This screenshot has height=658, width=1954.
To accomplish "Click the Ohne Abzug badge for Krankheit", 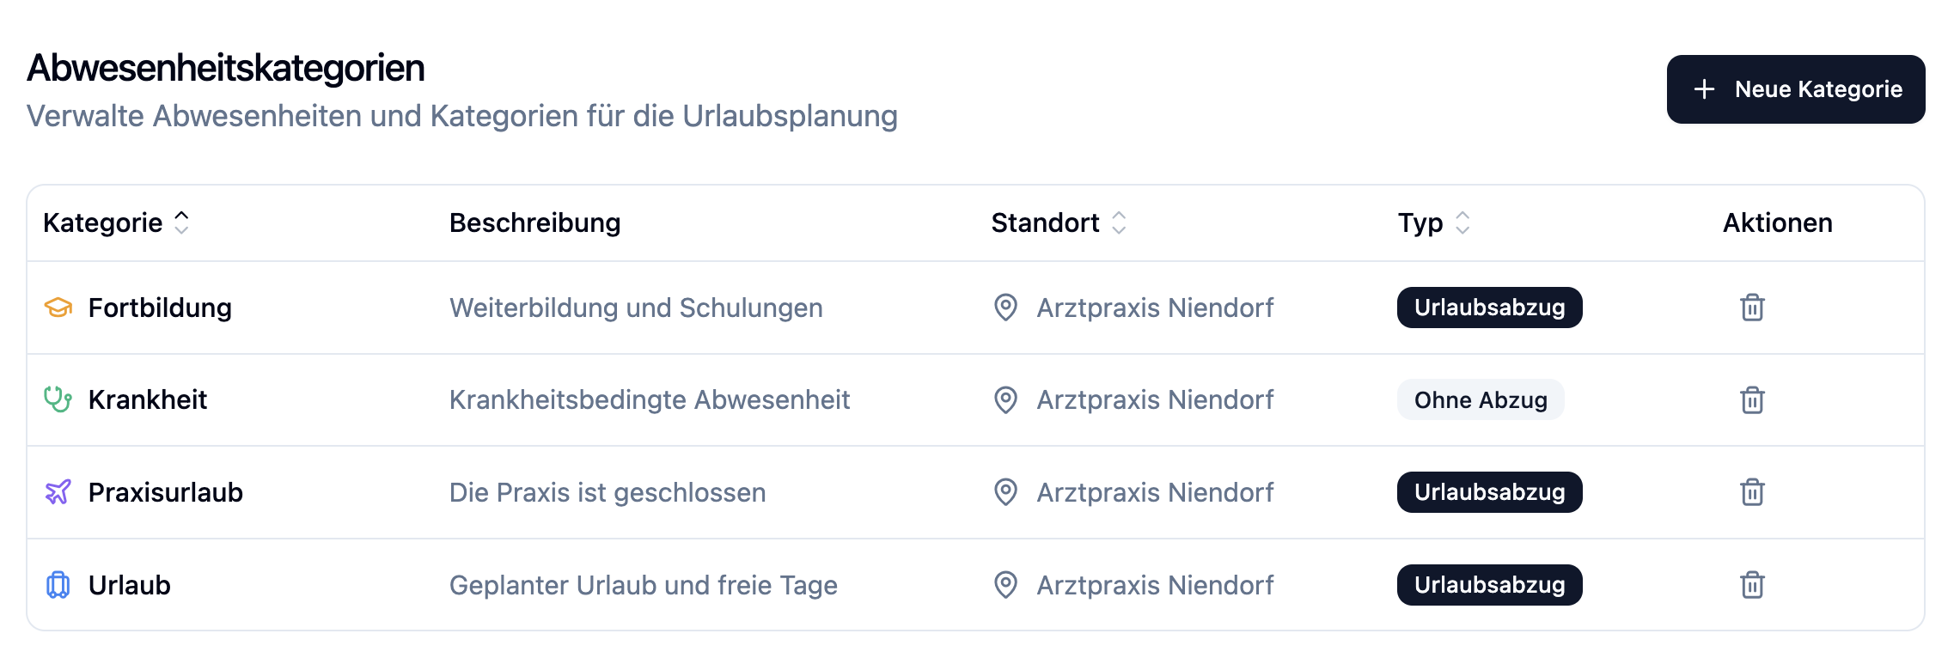I will point(1480,400).
